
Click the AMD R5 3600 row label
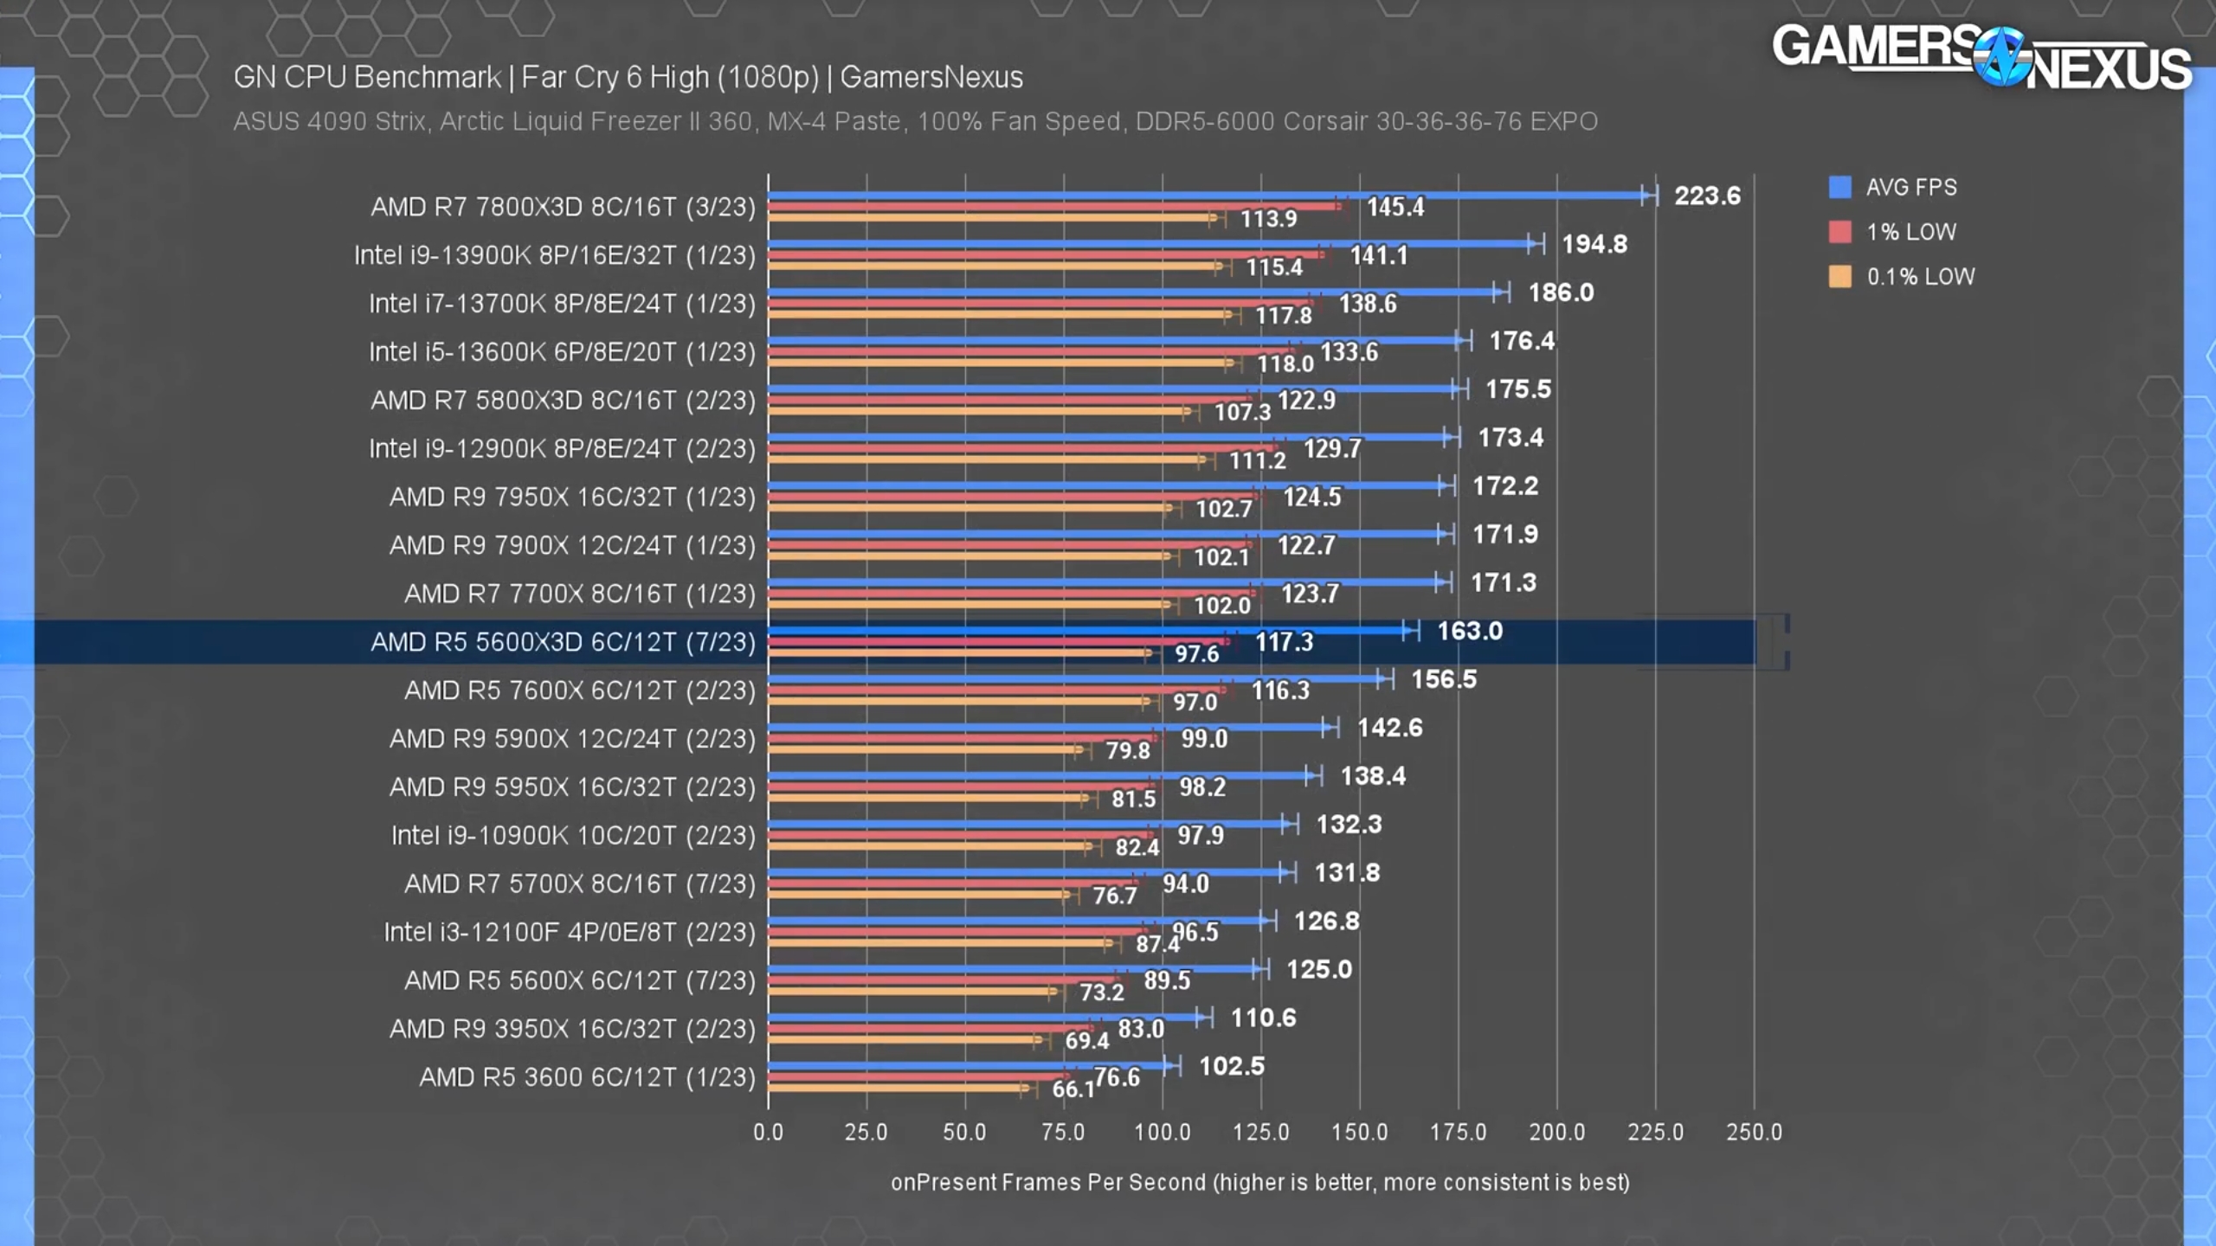click(x=587, y=1077)
